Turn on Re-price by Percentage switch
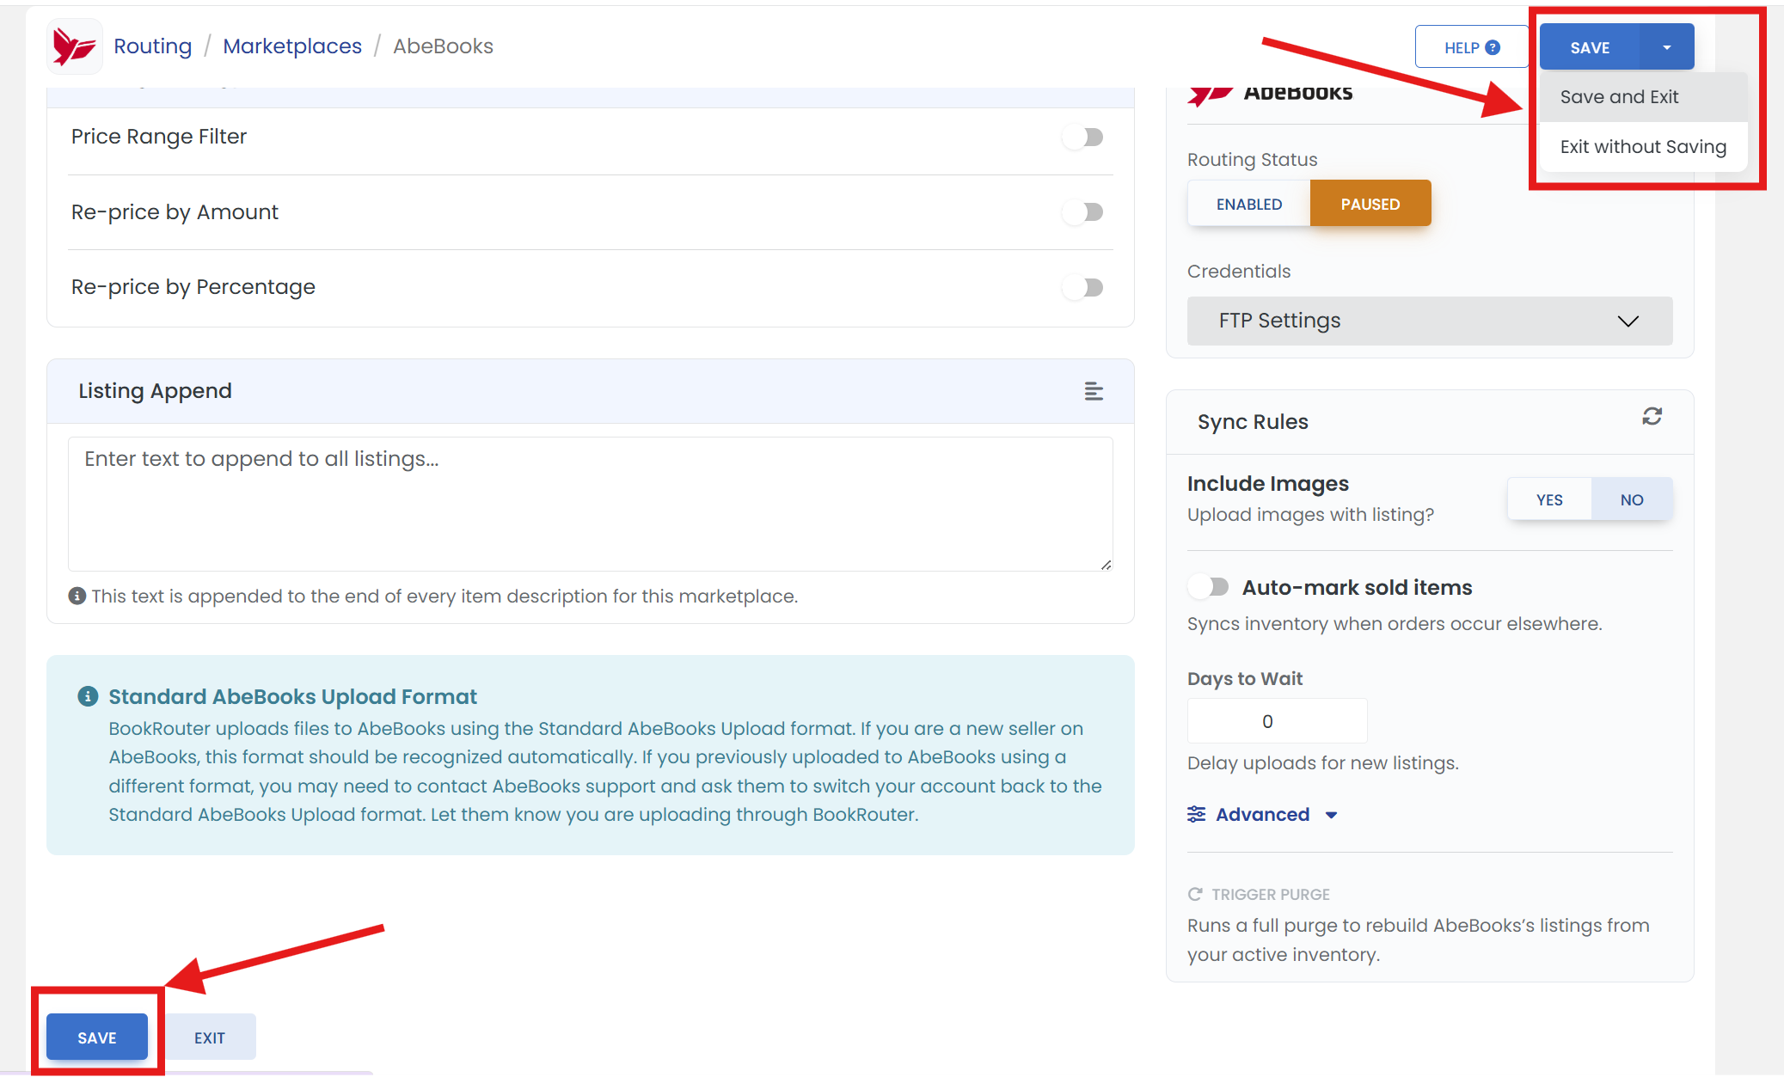 1083,287
